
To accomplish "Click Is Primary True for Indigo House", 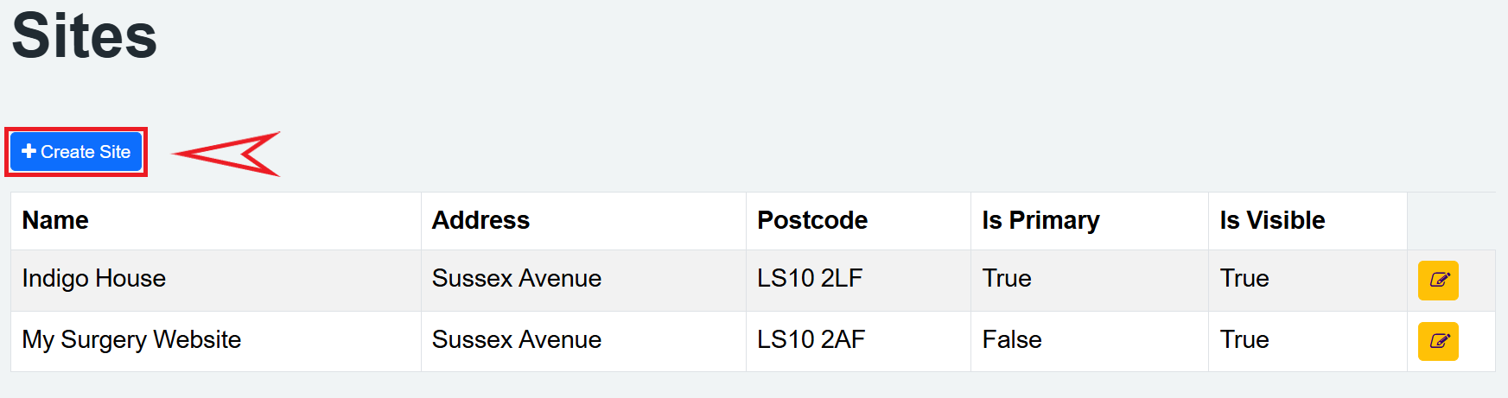I will coord(1006,279).
